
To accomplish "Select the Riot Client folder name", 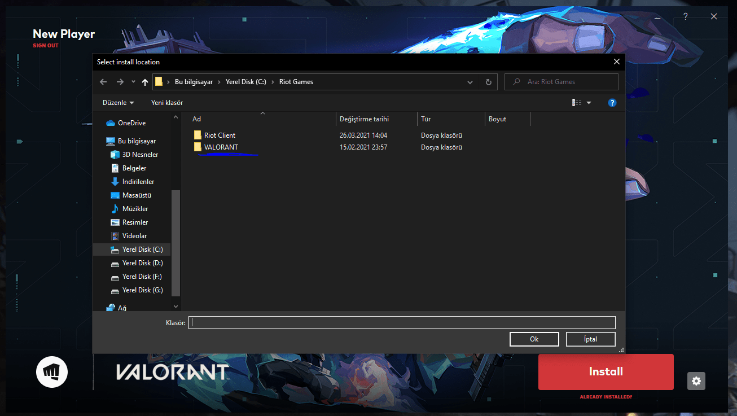I will tap(220, 135).
